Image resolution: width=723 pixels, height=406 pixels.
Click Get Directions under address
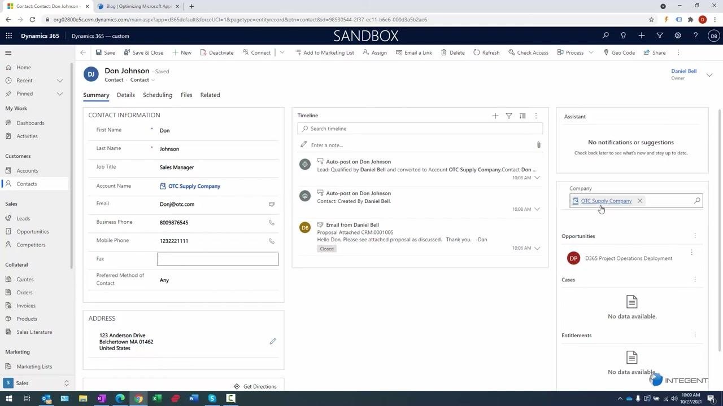(x=255, y=386)
